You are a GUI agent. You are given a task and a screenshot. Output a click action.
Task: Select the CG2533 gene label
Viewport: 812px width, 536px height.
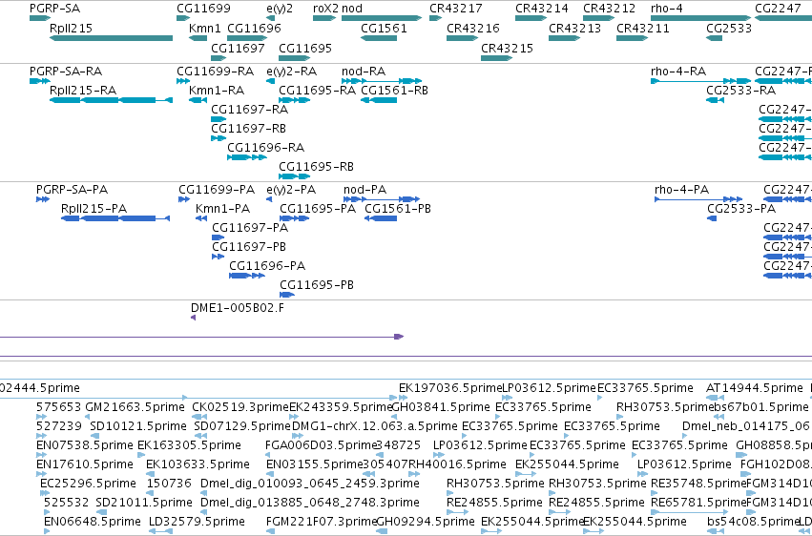point(729,28)
